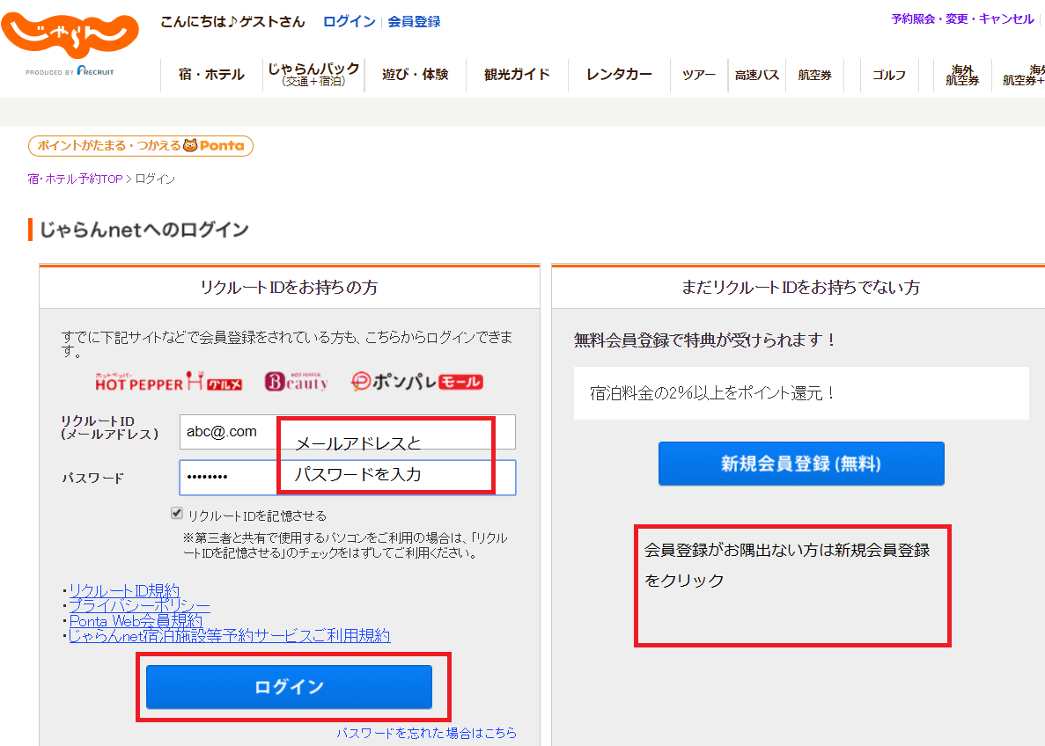Image resolution: width=1045 pixels, height=746 pixels.
Task: Click 無料会員登録で特典が受けられます text
Action: tap(706, 340)
